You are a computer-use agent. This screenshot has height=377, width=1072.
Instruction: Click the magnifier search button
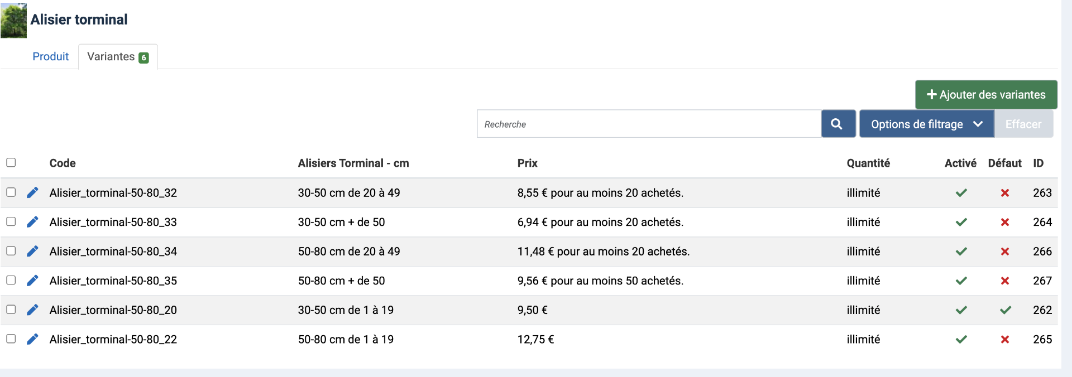(x=837, y=124)
